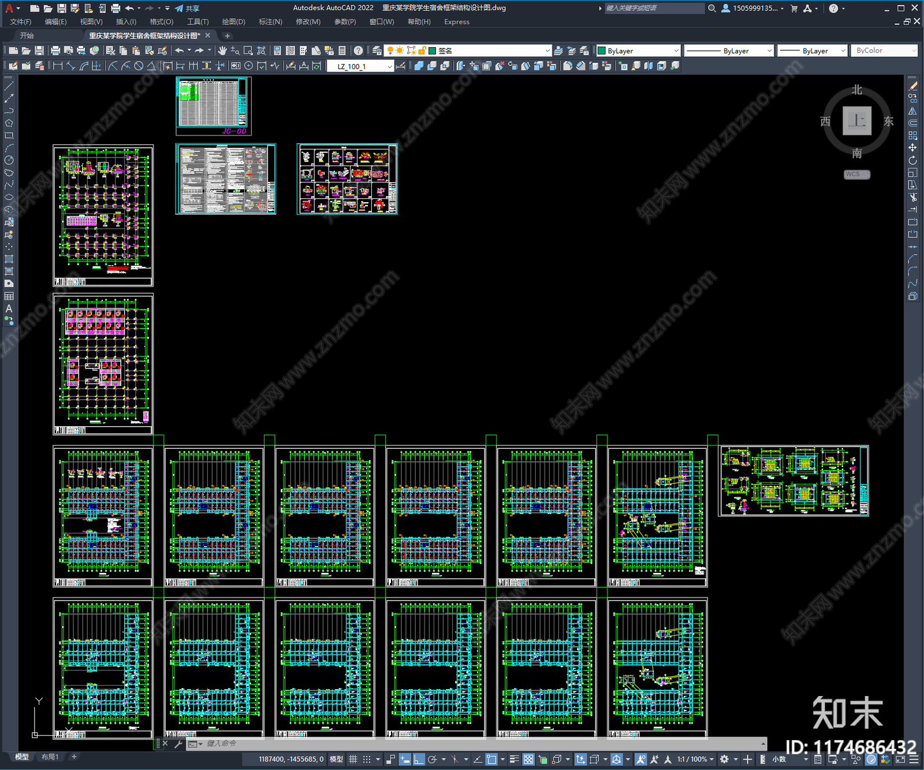This screenshot has width=924, height=770.
Task: Open the Layer Properties manager icon
Action: pos(377,51)
